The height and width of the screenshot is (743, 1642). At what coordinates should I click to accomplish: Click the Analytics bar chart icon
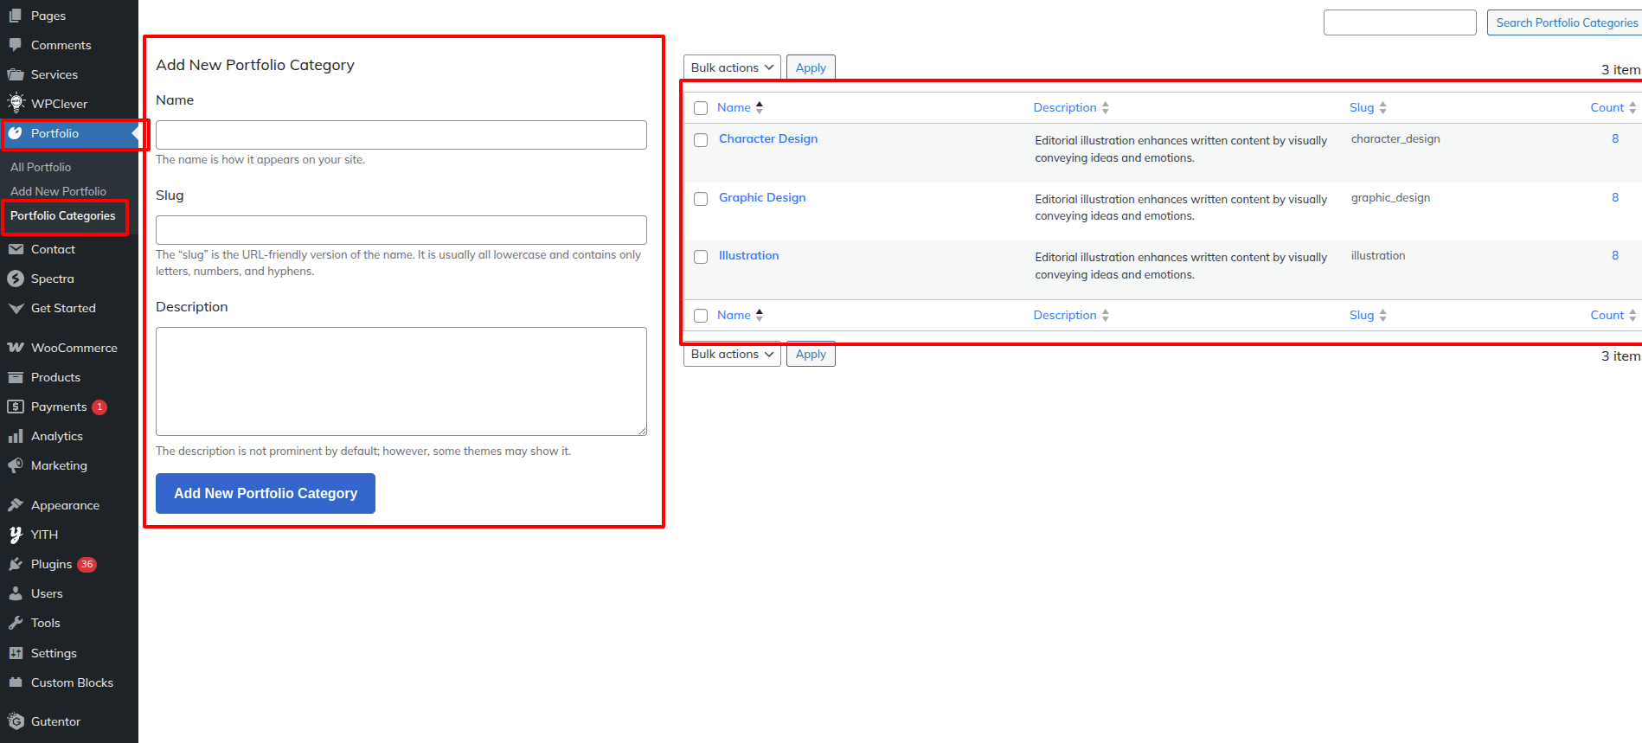click(16, 436)
